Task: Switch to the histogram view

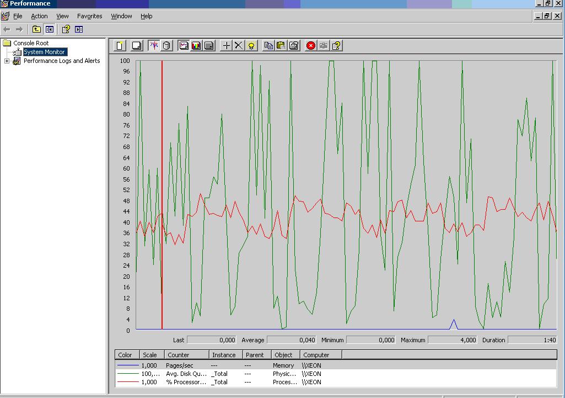Action: [196, 45]
